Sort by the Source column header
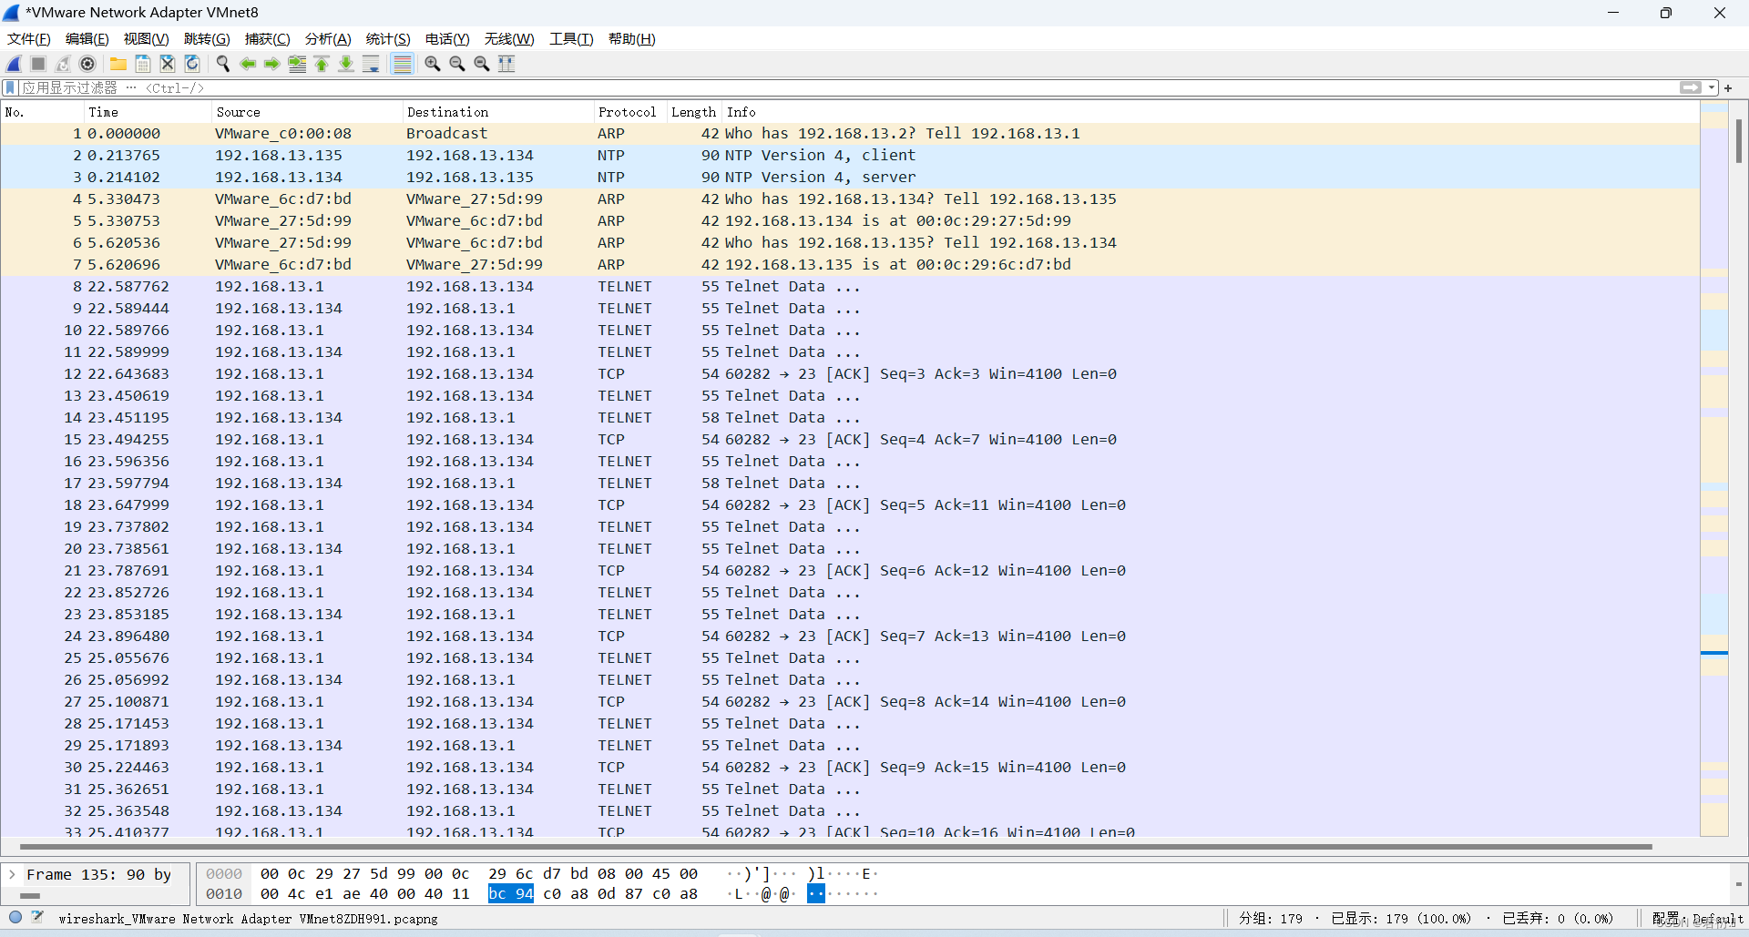The image size is (1749, 937). tap(307, 112)
